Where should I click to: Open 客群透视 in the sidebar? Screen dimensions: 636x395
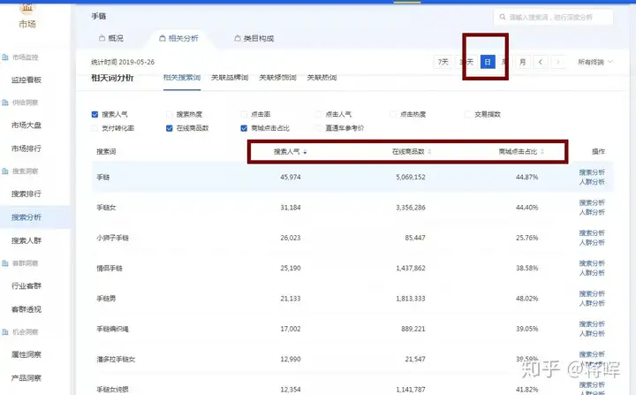26,309
